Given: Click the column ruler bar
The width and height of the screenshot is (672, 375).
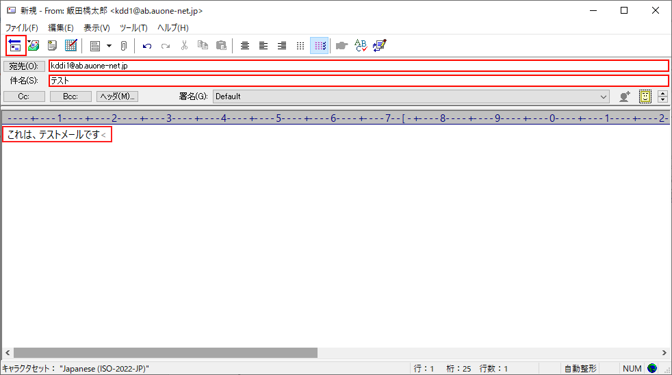Looking at the screenshot, I should coord(335,118).
